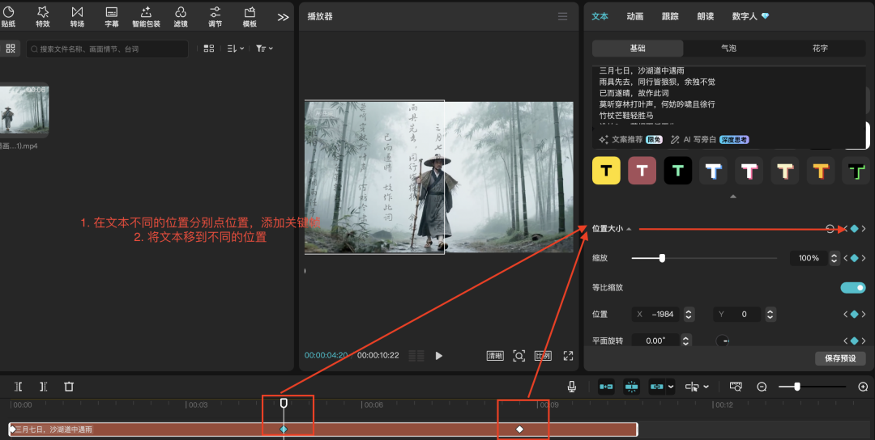Open the media sort dropdown
Viewport: 875px width, 440px height.
point(236,49)
